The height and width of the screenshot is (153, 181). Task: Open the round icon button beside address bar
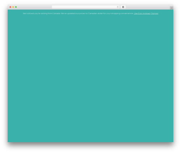pos(123,7)
